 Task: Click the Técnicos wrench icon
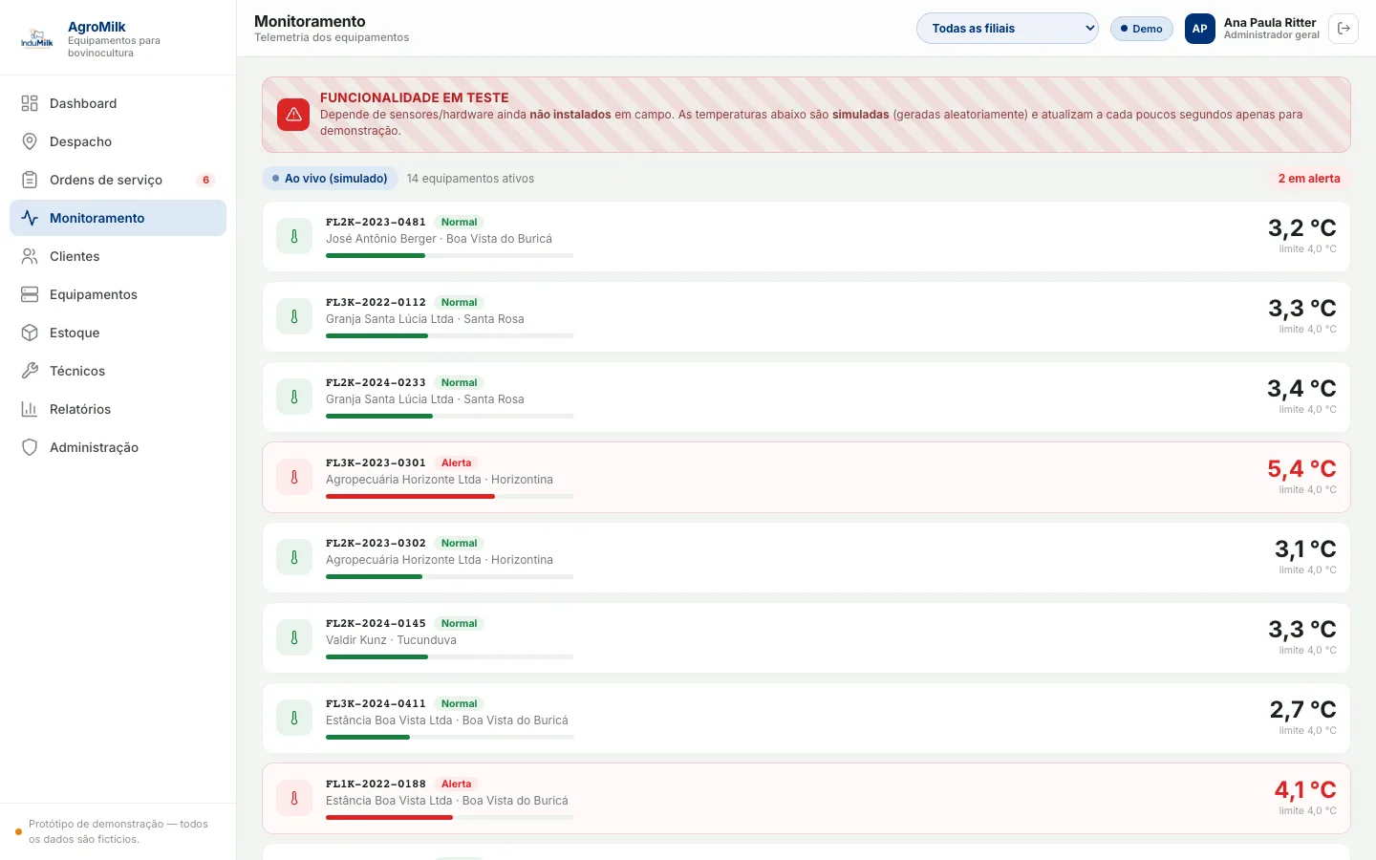[x=30, y=371]
